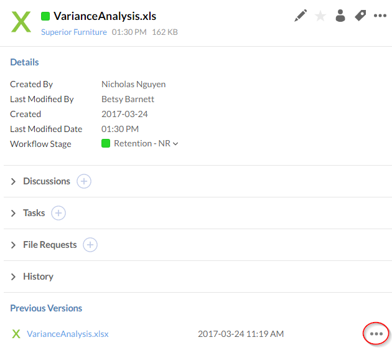Click the Details section heading

click(x=24, y=62)
